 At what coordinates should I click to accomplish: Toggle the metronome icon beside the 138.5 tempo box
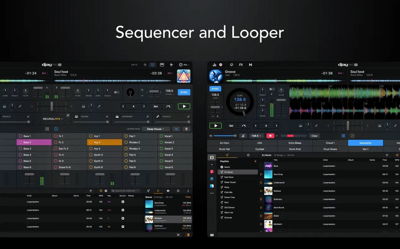tap(243, 136)
